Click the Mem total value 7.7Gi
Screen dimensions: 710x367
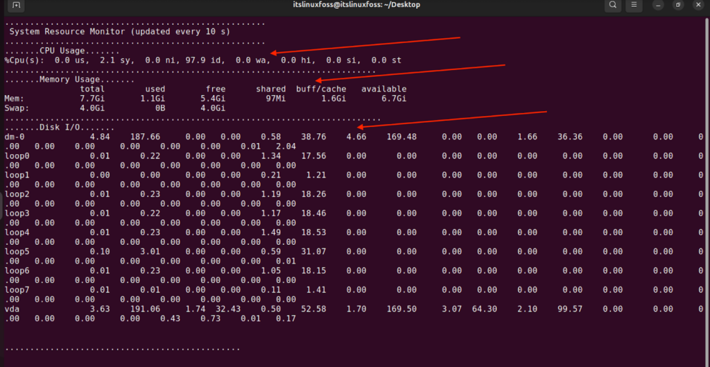[92, 99]
